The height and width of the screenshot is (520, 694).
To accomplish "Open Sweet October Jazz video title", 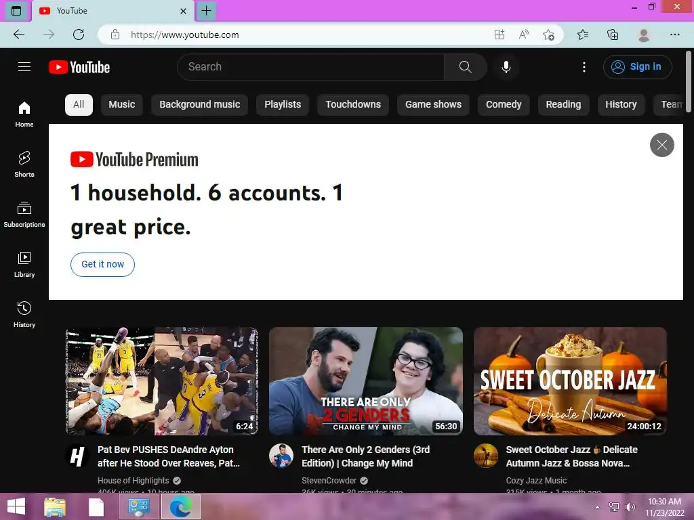I will point(571,456).
